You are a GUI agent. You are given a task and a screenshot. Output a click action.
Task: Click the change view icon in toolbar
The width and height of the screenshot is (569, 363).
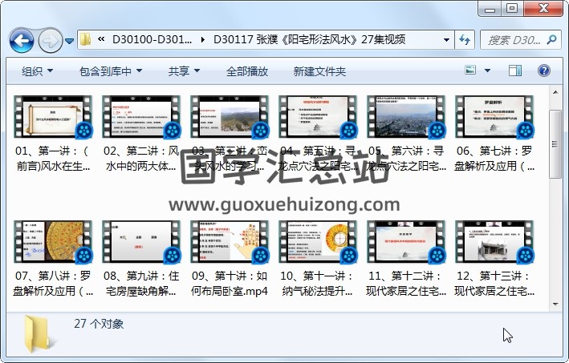(472, 71)
